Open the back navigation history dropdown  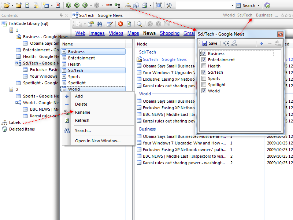[91, 5]
